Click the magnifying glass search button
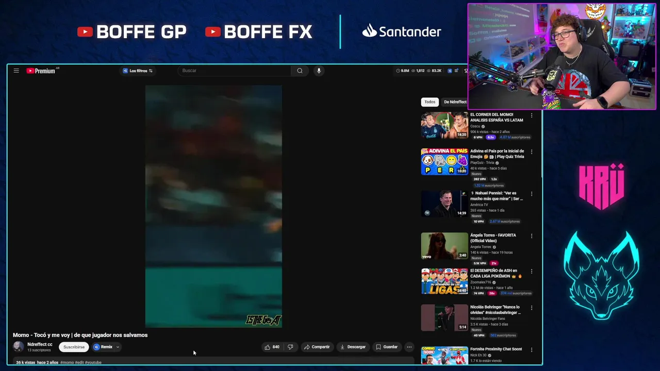The image size is (660, 371). 300,71
